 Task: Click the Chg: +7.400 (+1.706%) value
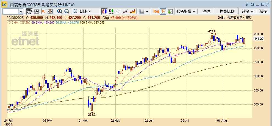(120, 18)
